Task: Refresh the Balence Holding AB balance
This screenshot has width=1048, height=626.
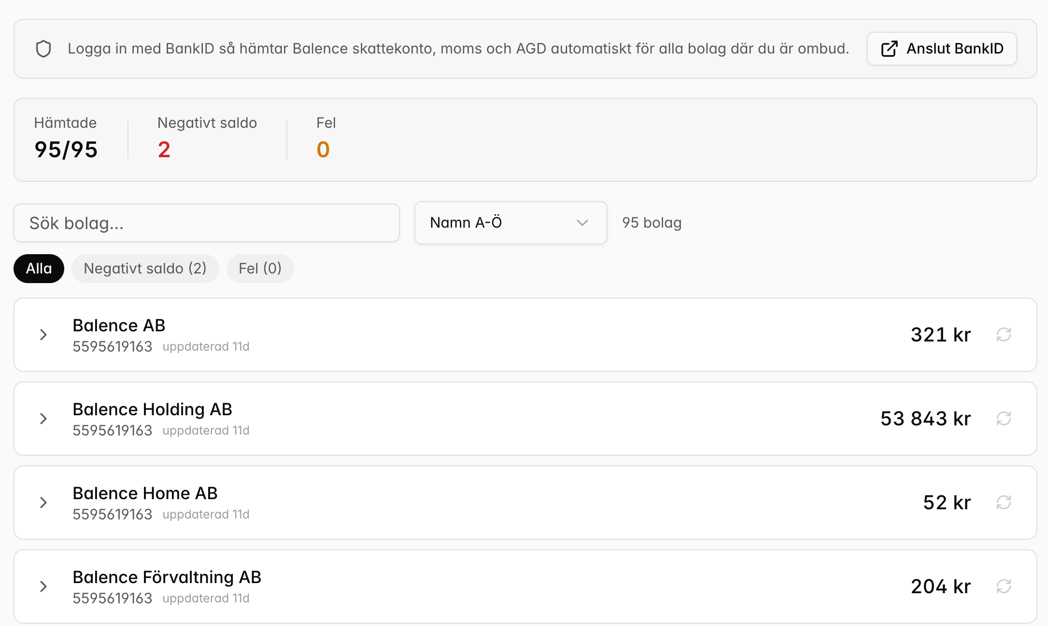Action: click(x=1004, y=419)
